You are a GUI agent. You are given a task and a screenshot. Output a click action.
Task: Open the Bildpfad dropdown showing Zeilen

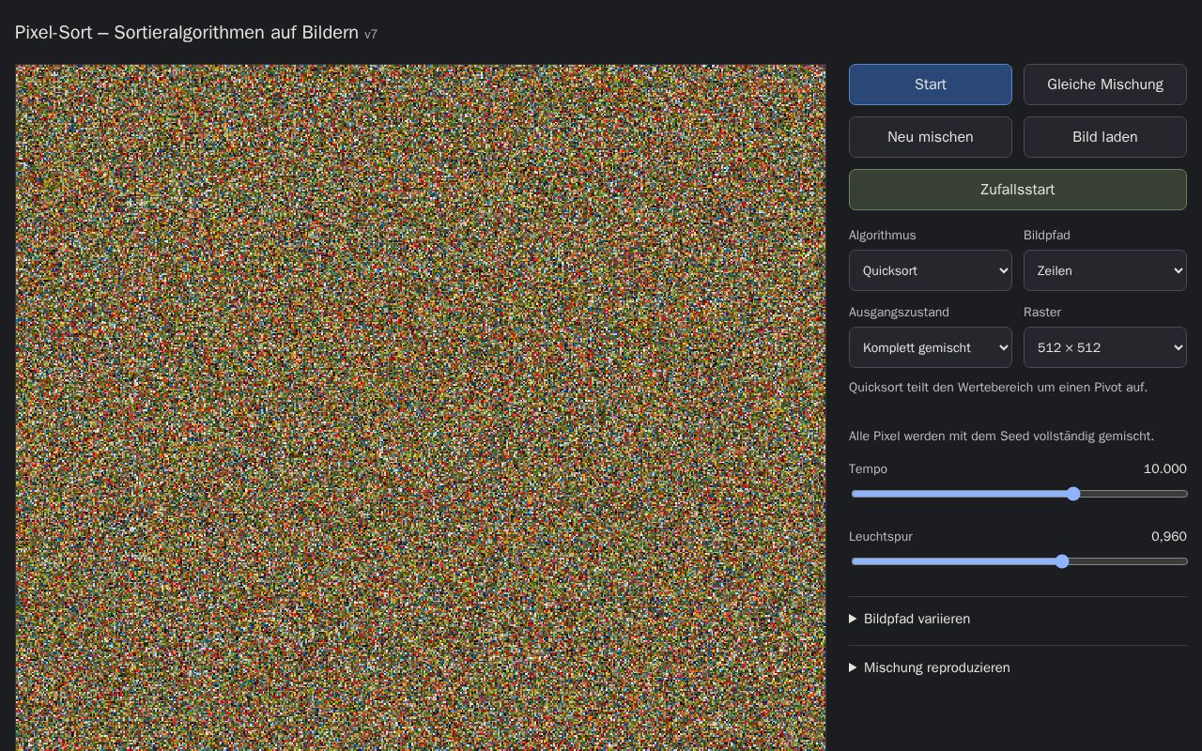[x=1105, y=270]
